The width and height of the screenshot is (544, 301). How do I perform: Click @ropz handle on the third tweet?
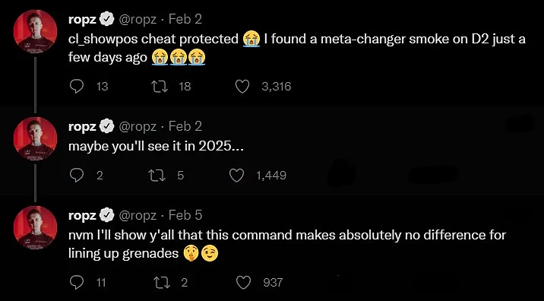tap(138, 216)
